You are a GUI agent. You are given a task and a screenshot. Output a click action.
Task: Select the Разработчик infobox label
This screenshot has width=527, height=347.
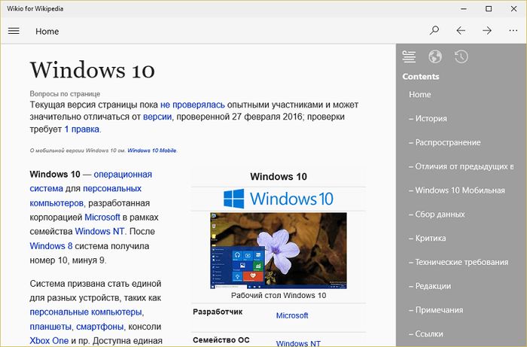(218, 312)
